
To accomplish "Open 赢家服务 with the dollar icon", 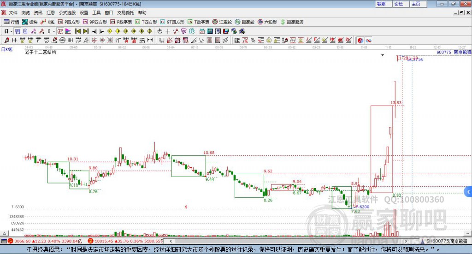I will point(292,22).
